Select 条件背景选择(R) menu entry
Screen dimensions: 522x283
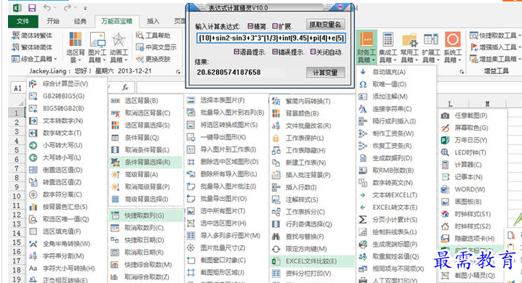146,162
